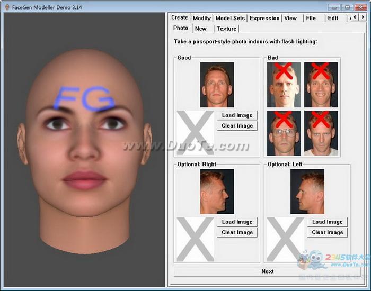
Task: Select the New sub-tab
Action: (201, 29)
